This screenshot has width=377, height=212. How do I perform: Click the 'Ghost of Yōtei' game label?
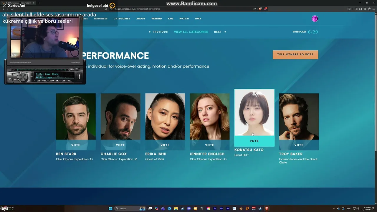pos(155,159)
